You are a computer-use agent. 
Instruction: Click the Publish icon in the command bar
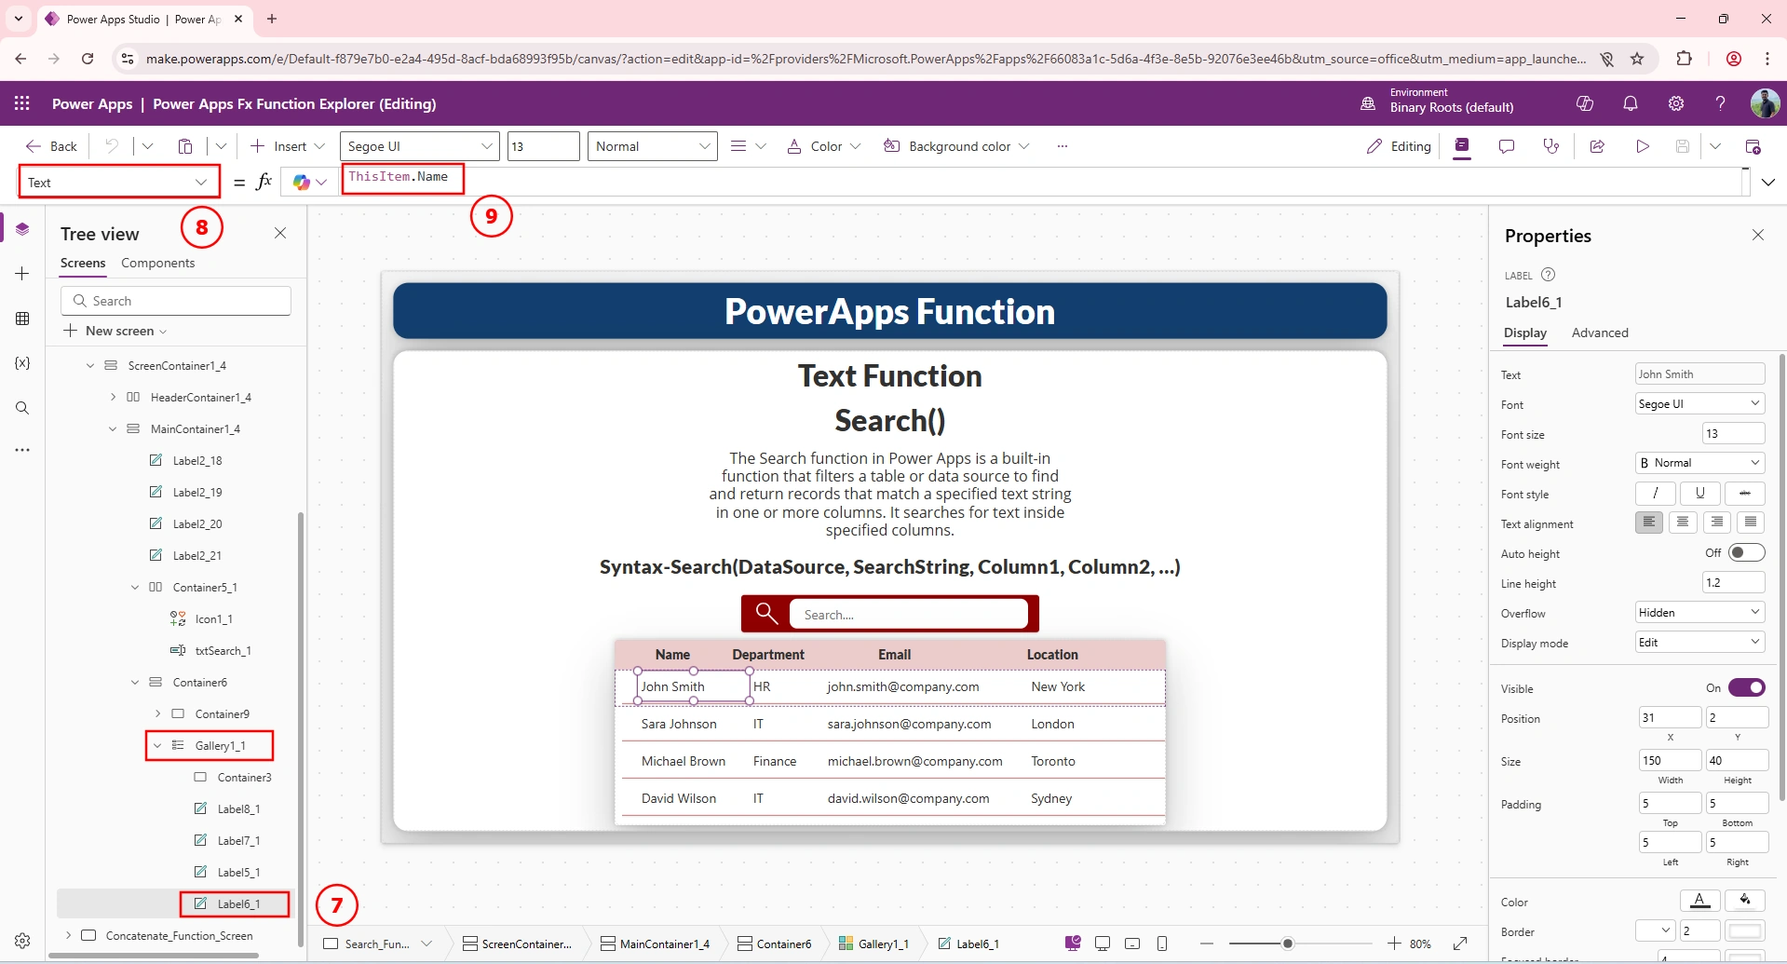(x=1753, y=146)
